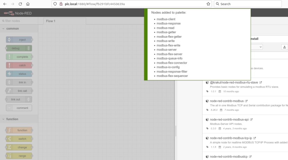Select the function node in palette
Screen dimensions: 288x160
(x=19, y=130)
